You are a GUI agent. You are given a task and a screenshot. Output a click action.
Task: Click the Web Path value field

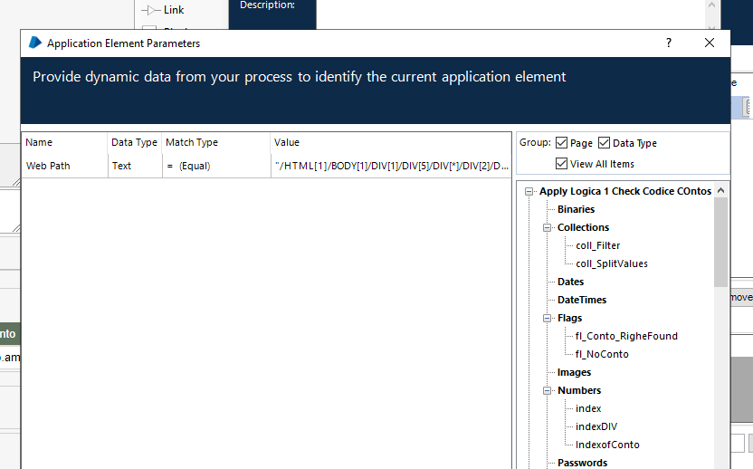click(391, 166)
